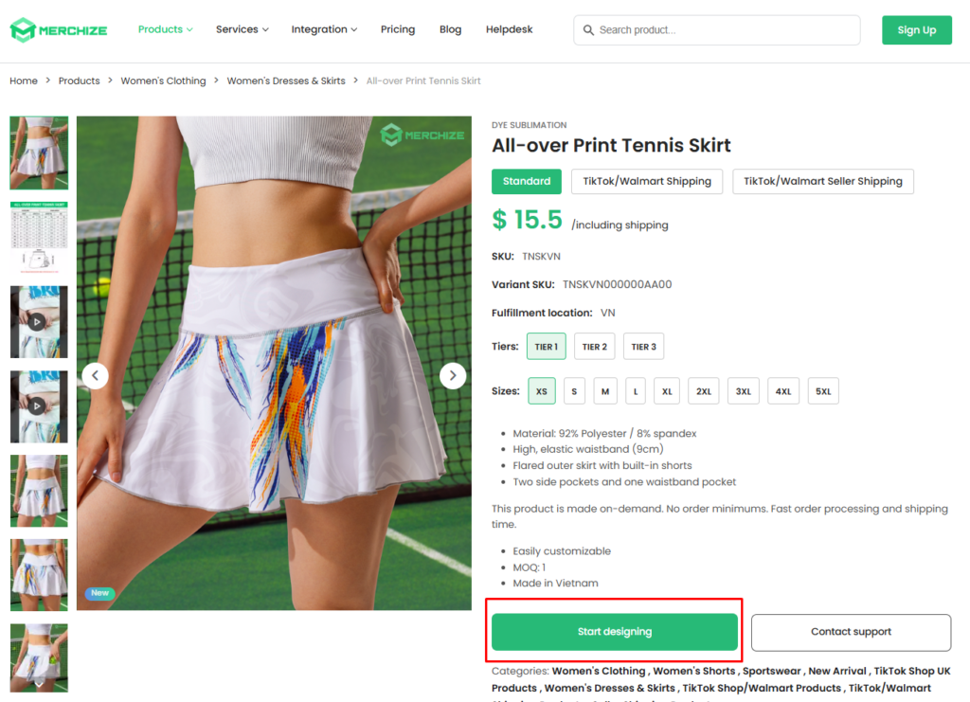The height and width of the screenshot is (702, 970).
Task: Choose size 2XL
Action: point(704,391)
